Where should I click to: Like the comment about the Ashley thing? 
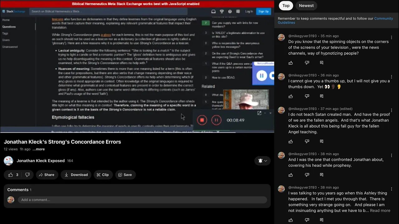(x=291, y=220)
